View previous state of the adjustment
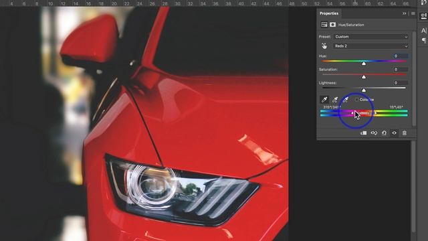428x241 pixels. pyautogui.click(x=374, y=133)
